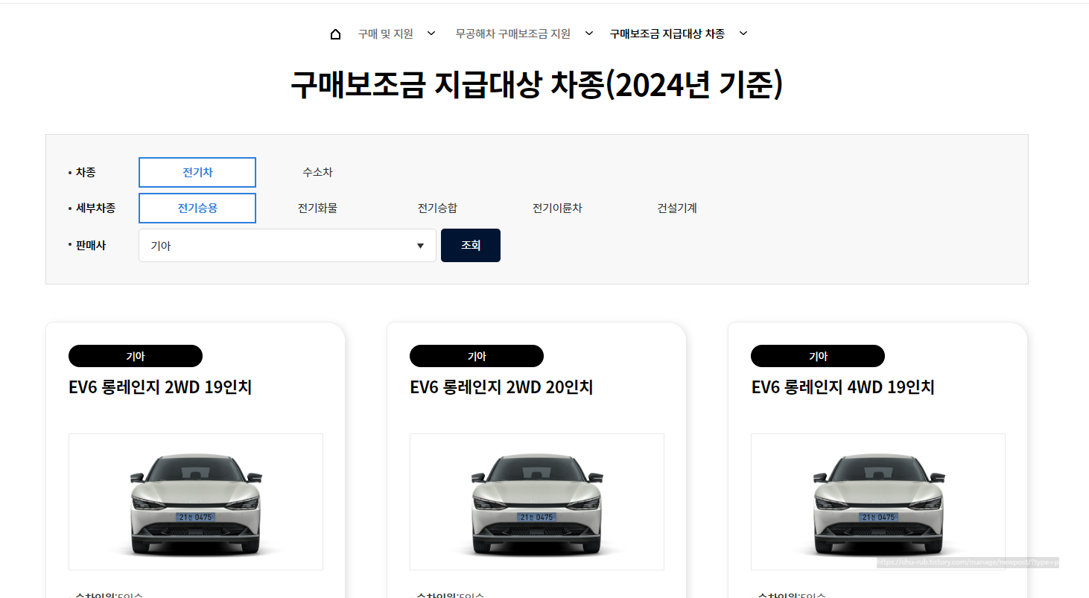Click the 기아 badge on EV6 2WD 19인치 card

tap(136, 356)
